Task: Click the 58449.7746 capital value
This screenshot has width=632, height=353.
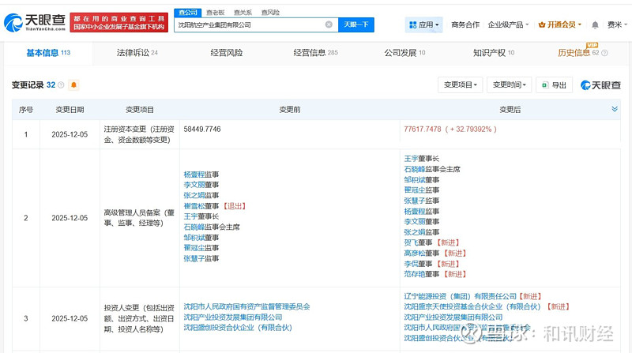Action: (x=202, y=130)
